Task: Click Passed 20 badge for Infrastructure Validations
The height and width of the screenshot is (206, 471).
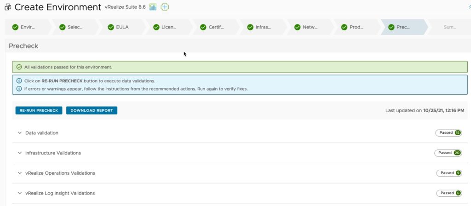Action: (448, 153)
